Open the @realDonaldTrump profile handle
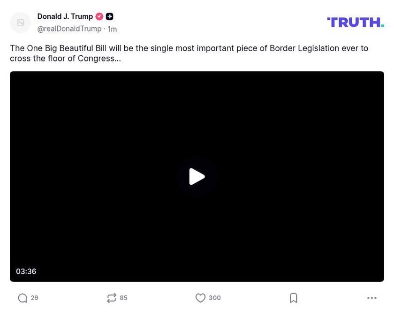The height and width of the screenshot is (316, 394). pos(69,28)
